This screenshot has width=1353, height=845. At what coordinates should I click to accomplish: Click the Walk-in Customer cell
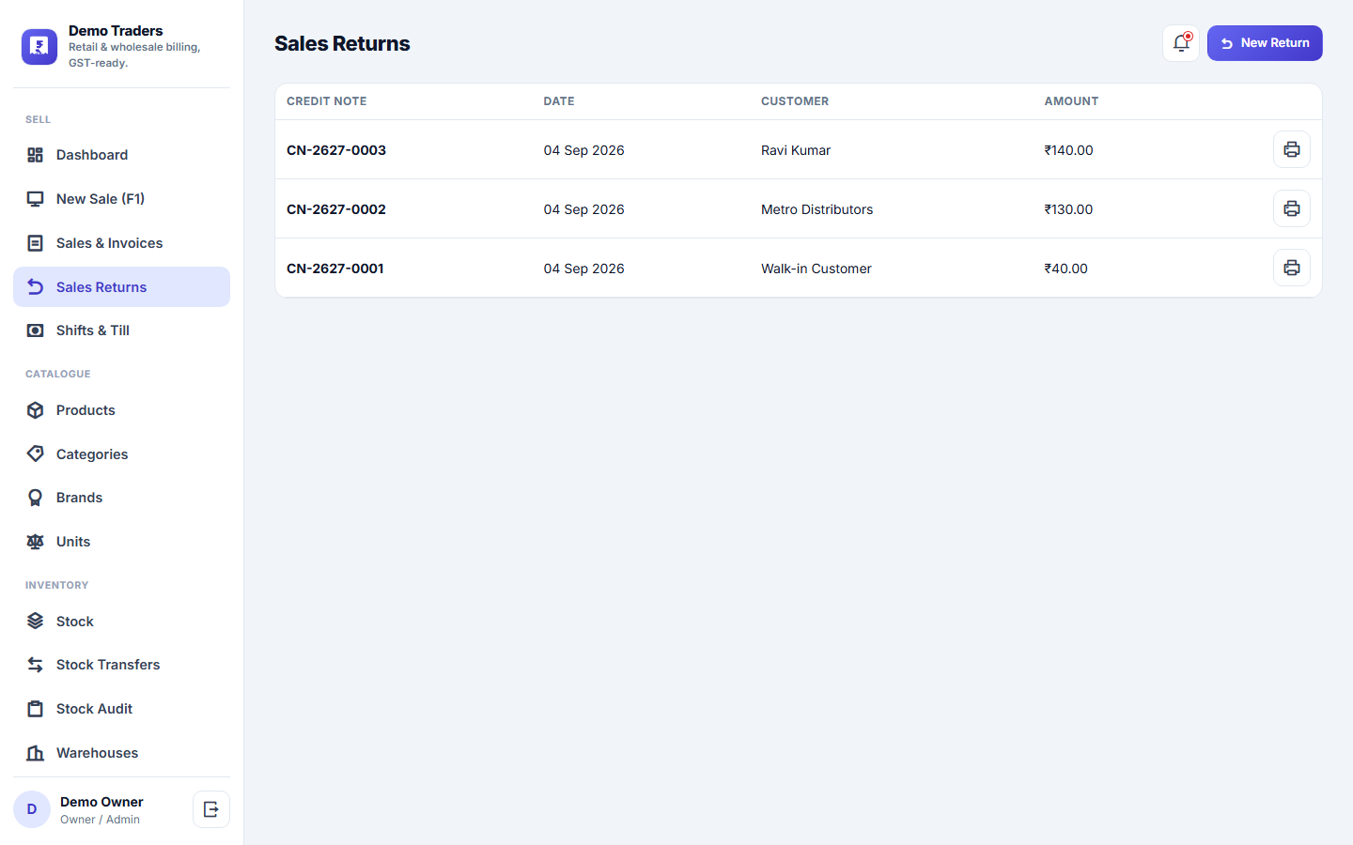816,269
